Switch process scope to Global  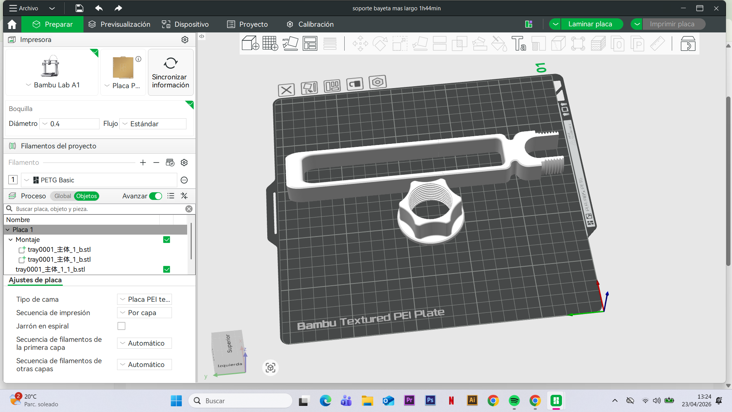coord(63,196)
